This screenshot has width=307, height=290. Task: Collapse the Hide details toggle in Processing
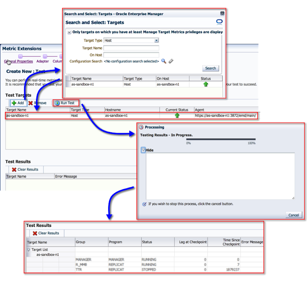(143, 150)
